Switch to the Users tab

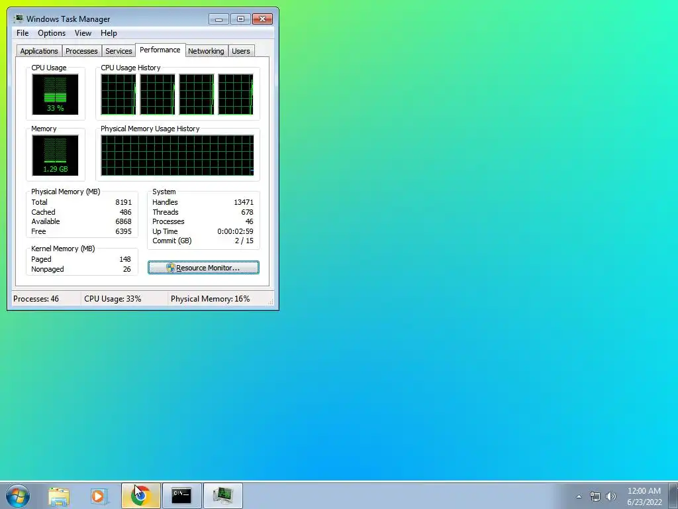pos(241,50)
